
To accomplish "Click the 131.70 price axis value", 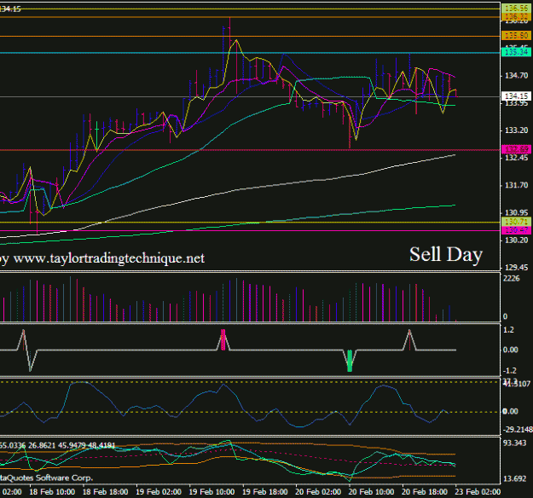I will [x=516, y=185].
